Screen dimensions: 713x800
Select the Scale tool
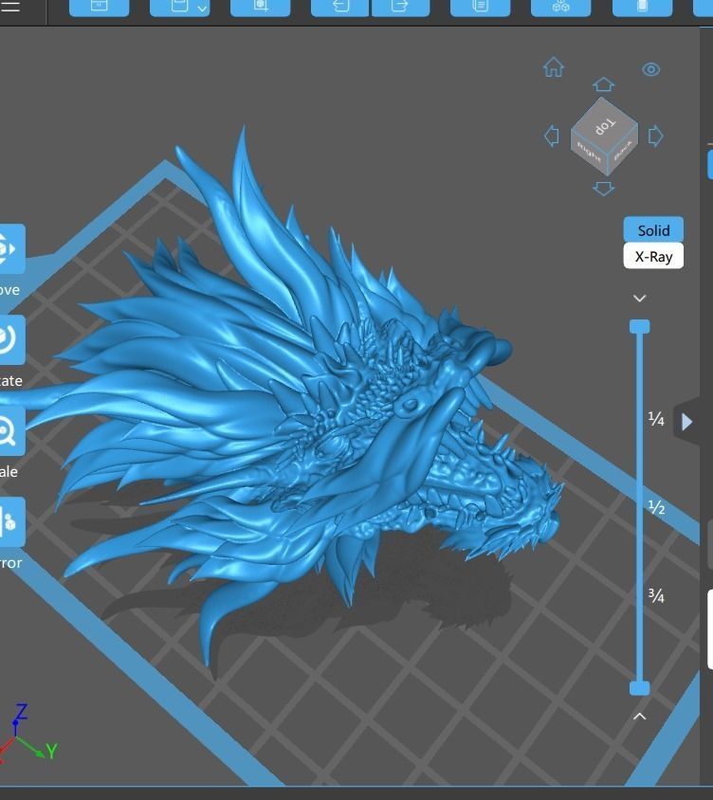[11, 430]
